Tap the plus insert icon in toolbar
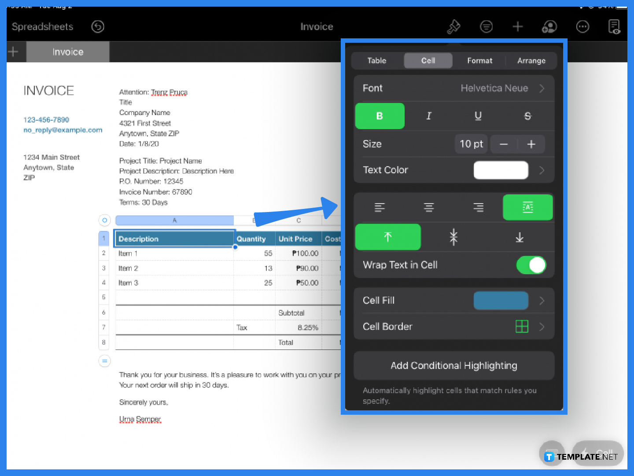The image size is (634, 476). click(x=518, y=27)
